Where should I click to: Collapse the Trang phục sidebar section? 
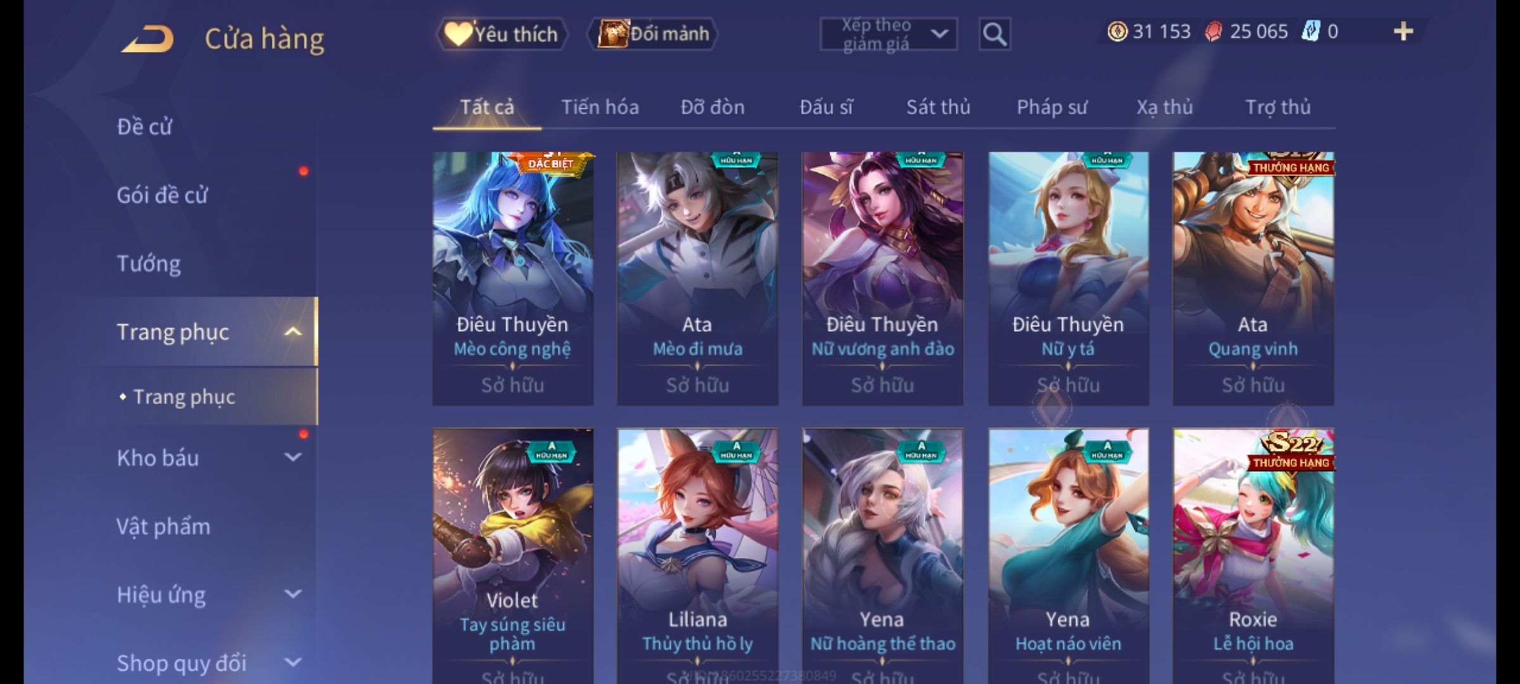pos(293,331)
